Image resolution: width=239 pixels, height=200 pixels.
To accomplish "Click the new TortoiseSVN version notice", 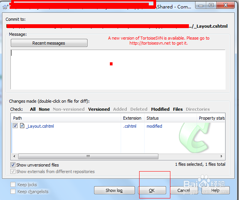I will pyautogui.click(x=159, y=41).
